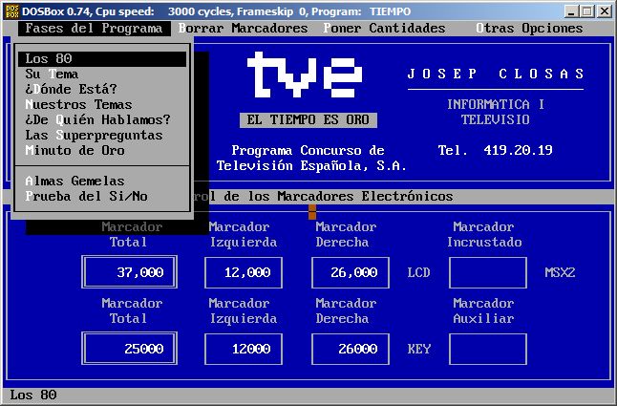The width and height of the screenshot is (617, 406).
Task: Open the Borrar Marcadores menu
Action: pos(243,28)
